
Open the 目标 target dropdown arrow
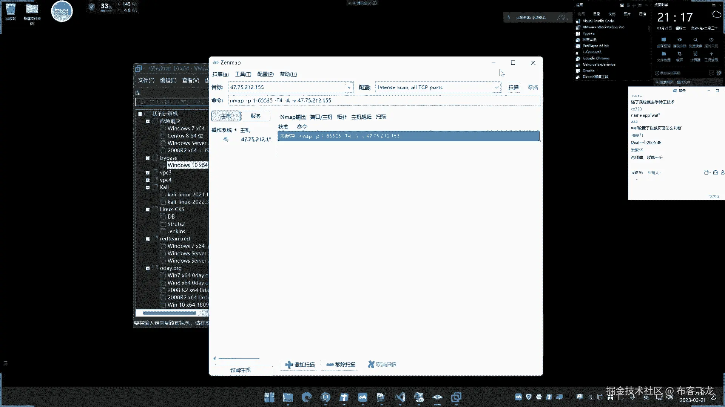click(x=349, y=87)
